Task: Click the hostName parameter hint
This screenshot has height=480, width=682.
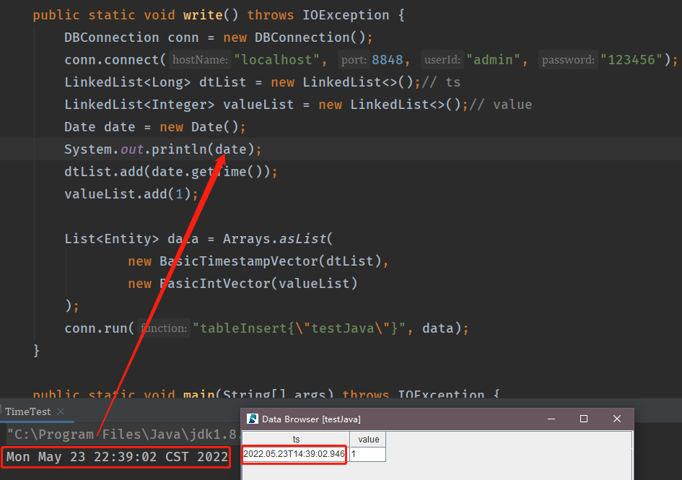Action: (200, 60)
